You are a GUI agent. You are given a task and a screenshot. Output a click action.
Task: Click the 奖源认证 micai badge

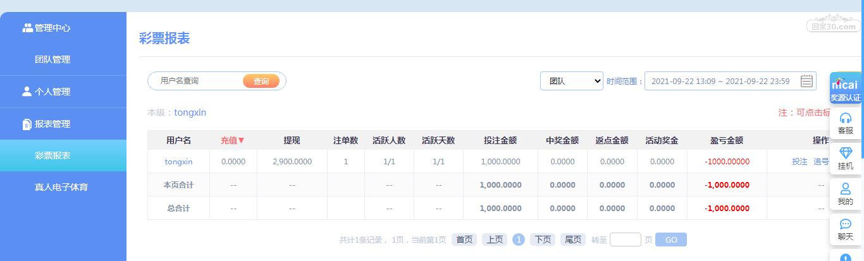[846, 88]
